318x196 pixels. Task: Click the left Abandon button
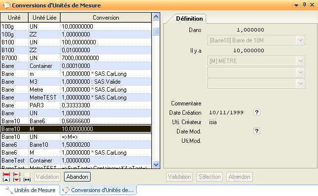click(77, 177)
